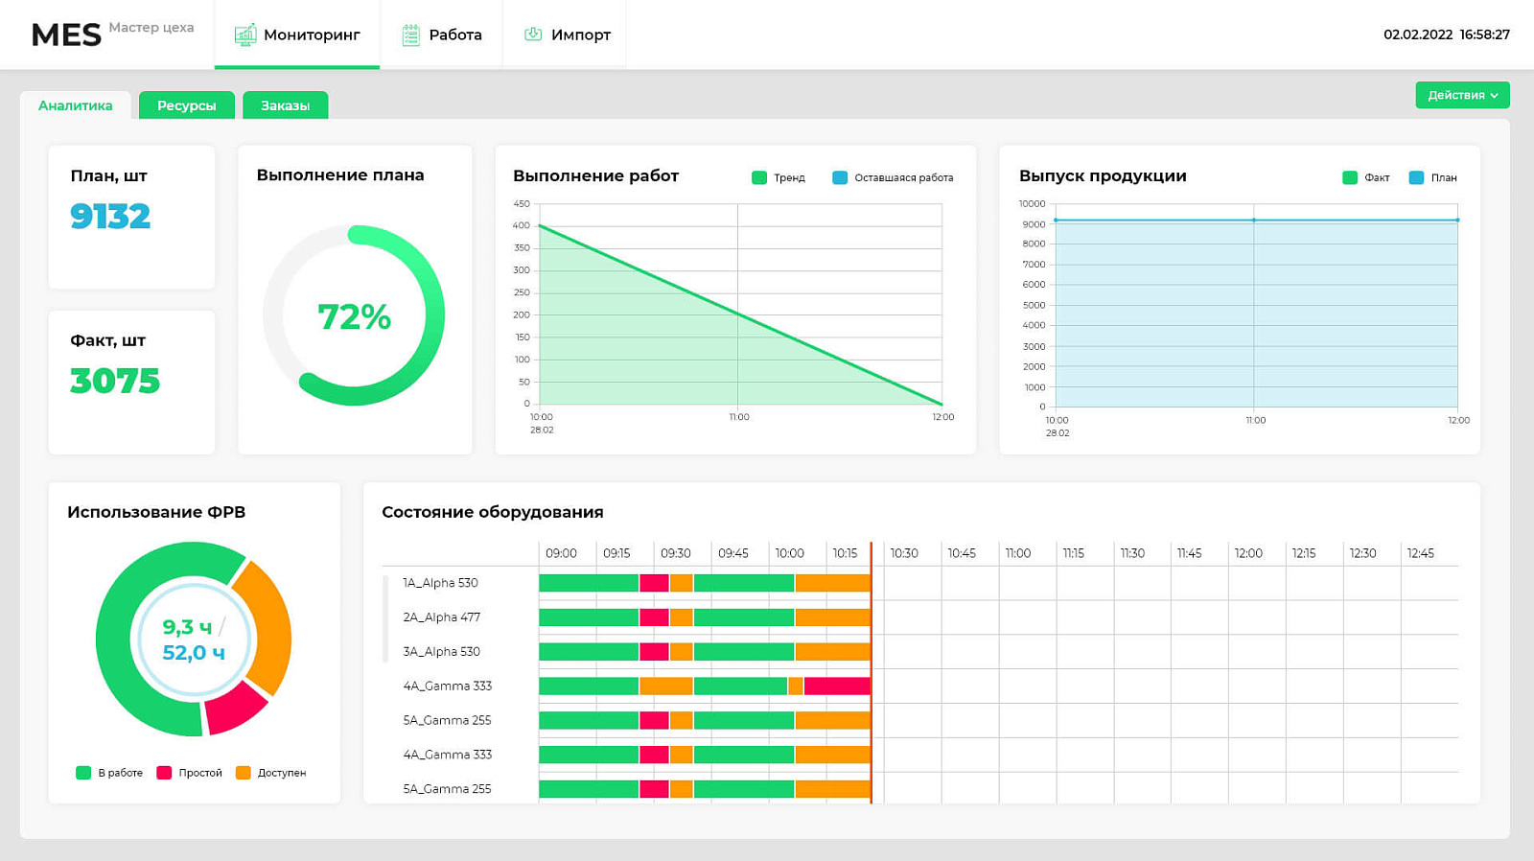Click the Использование ФРВ heading
The width and height of the screenshot is (1534, 861).
(x=156, y=512)
